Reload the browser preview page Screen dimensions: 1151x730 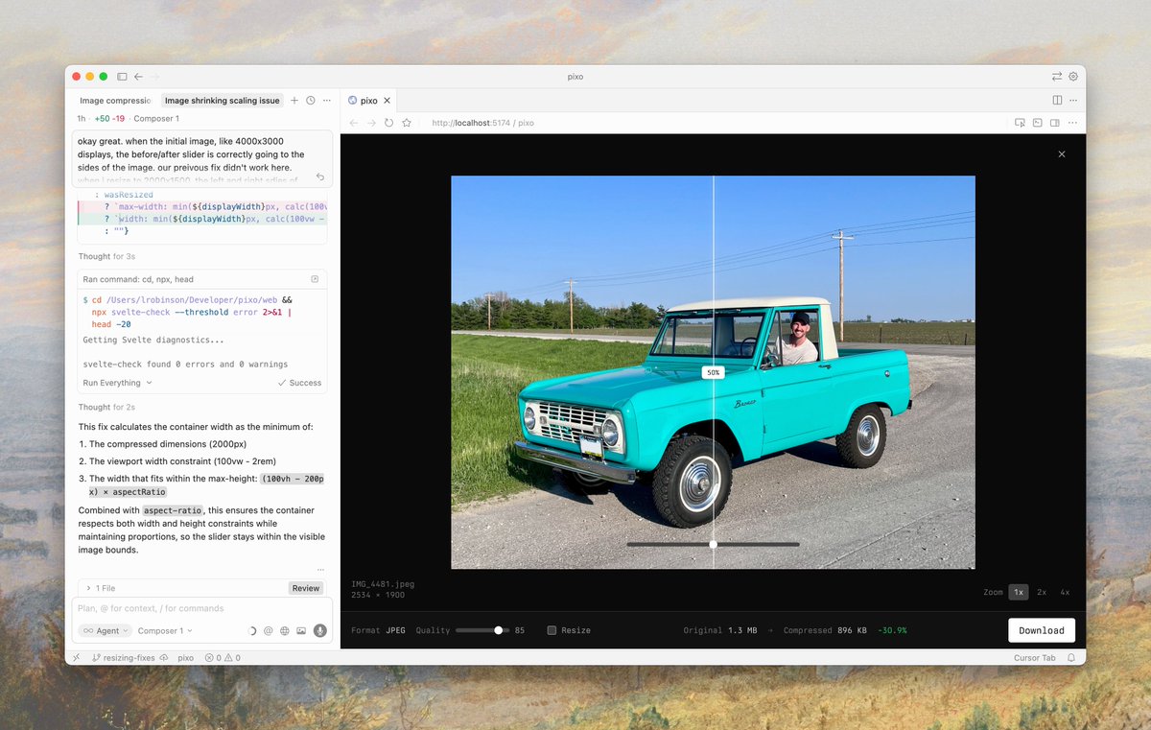click(388, 123)
